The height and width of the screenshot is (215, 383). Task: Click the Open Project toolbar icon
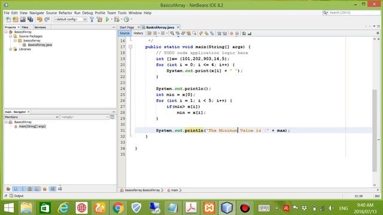click(23, 19)
